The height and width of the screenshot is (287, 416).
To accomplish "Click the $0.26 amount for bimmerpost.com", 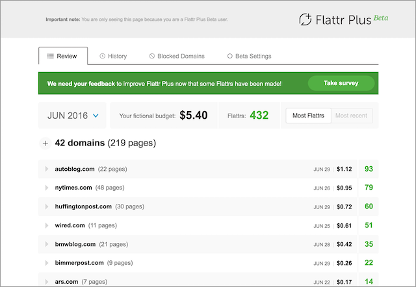I will coord(344,263).
